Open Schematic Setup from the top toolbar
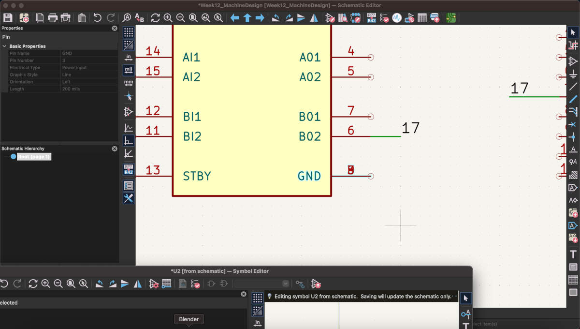580x329 pixels. click(24, 18)
